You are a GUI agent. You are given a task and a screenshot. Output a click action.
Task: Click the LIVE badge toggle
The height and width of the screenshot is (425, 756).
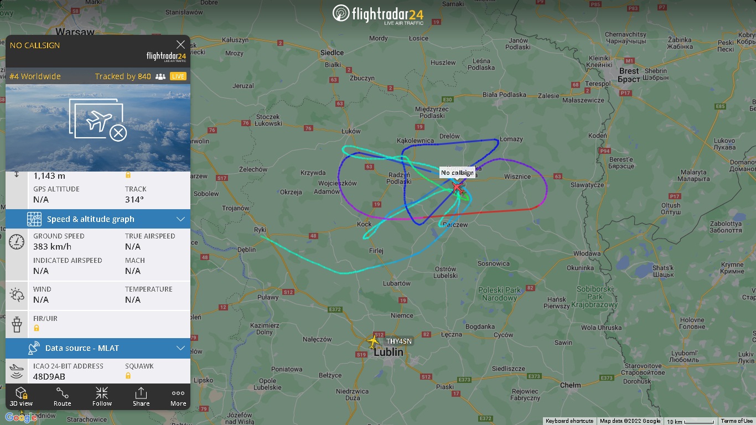coord(178,76)
